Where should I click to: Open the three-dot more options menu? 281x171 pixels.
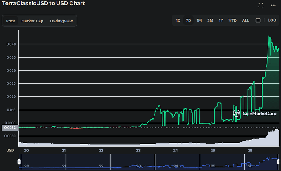[272, 5]
